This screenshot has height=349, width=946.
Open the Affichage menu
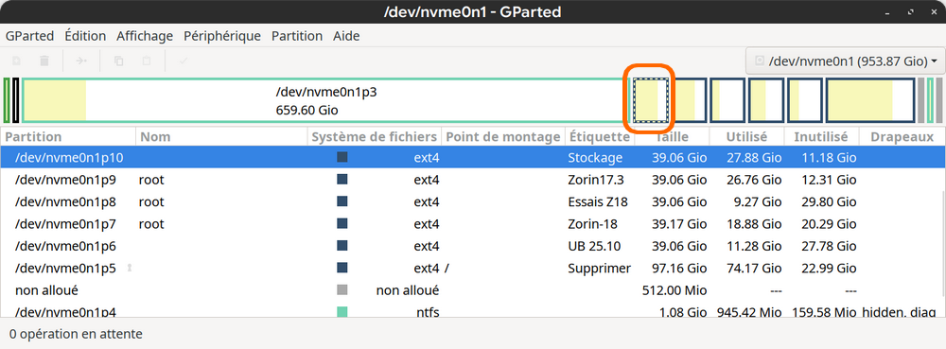[145, 36]
